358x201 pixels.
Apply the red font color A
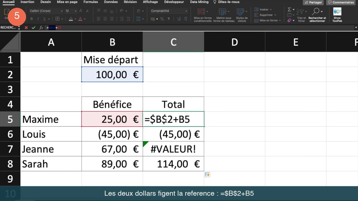click(81, 19)
